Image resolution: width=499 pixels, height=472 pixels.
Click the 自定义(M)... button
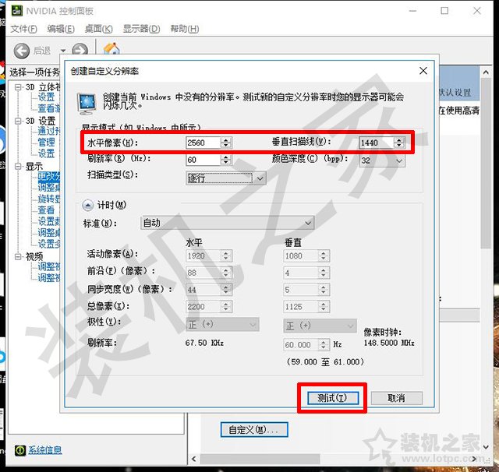pos(254,430)
